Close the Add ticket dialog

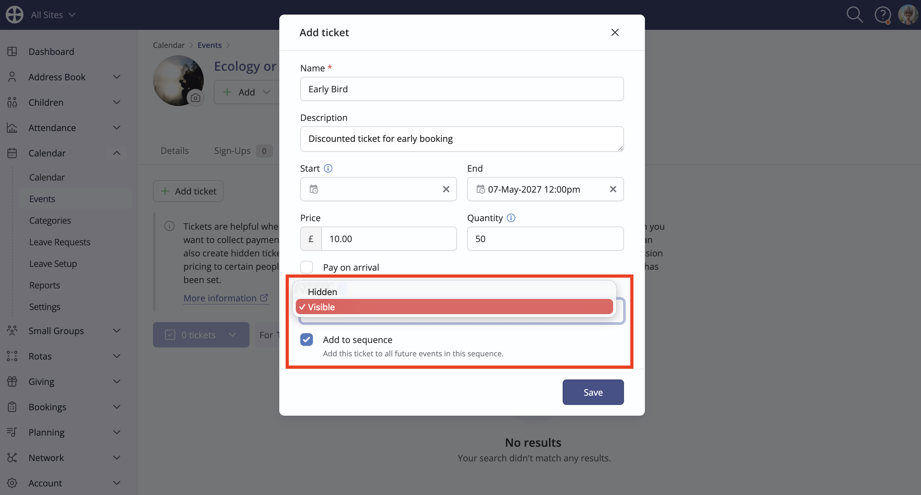[x=615, y=32]
